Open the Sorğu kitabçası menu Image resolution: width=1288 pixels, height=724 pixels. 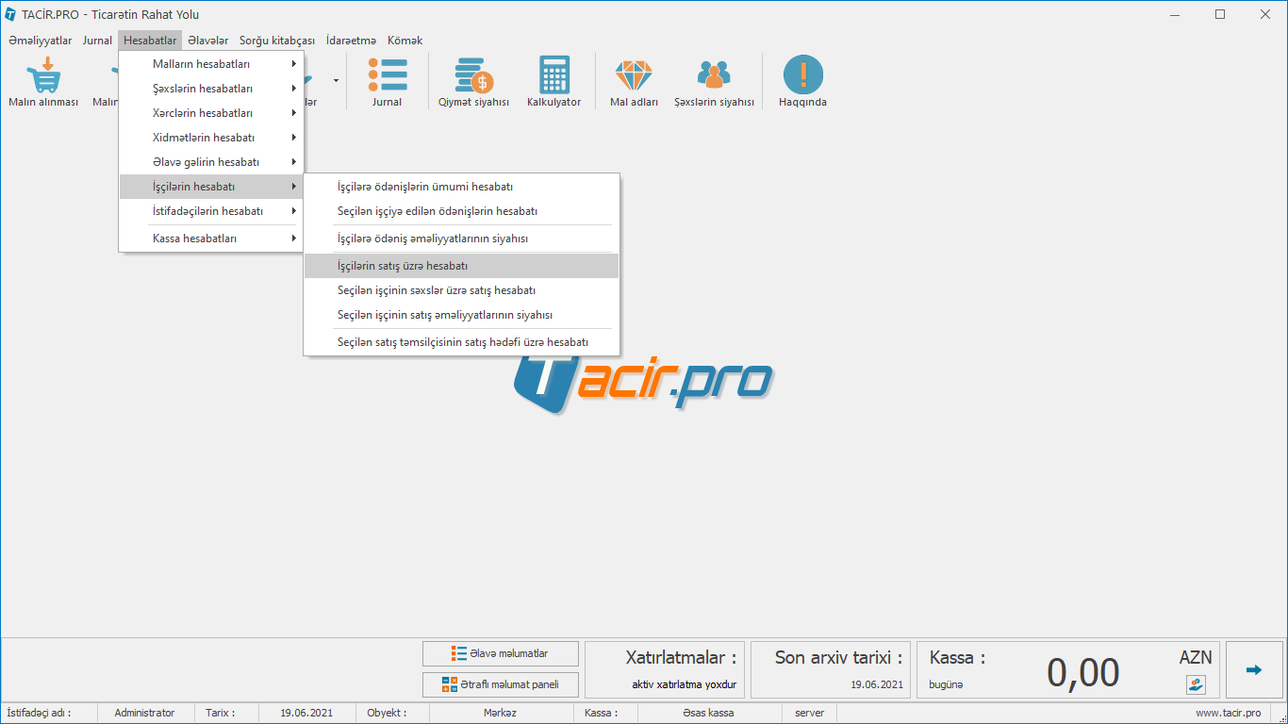(x=277, y=41)
